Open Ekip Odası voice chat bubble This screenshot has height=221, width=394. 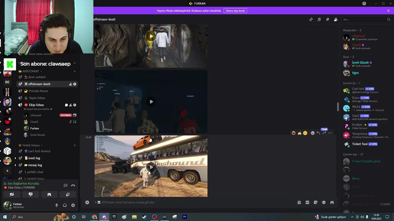pos(66,105)
